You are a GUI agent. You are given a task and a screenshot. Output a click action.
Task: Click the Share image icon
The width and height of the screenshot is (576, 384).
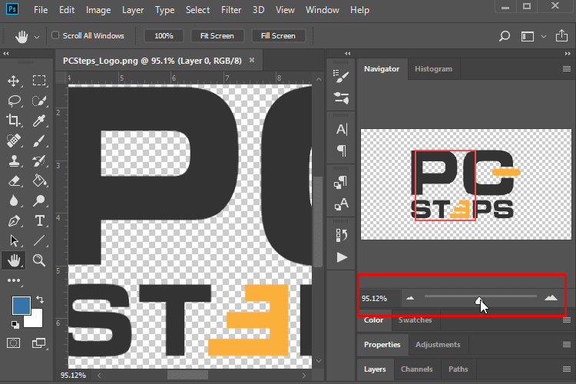pyautogui.click(x=561, y=35)
